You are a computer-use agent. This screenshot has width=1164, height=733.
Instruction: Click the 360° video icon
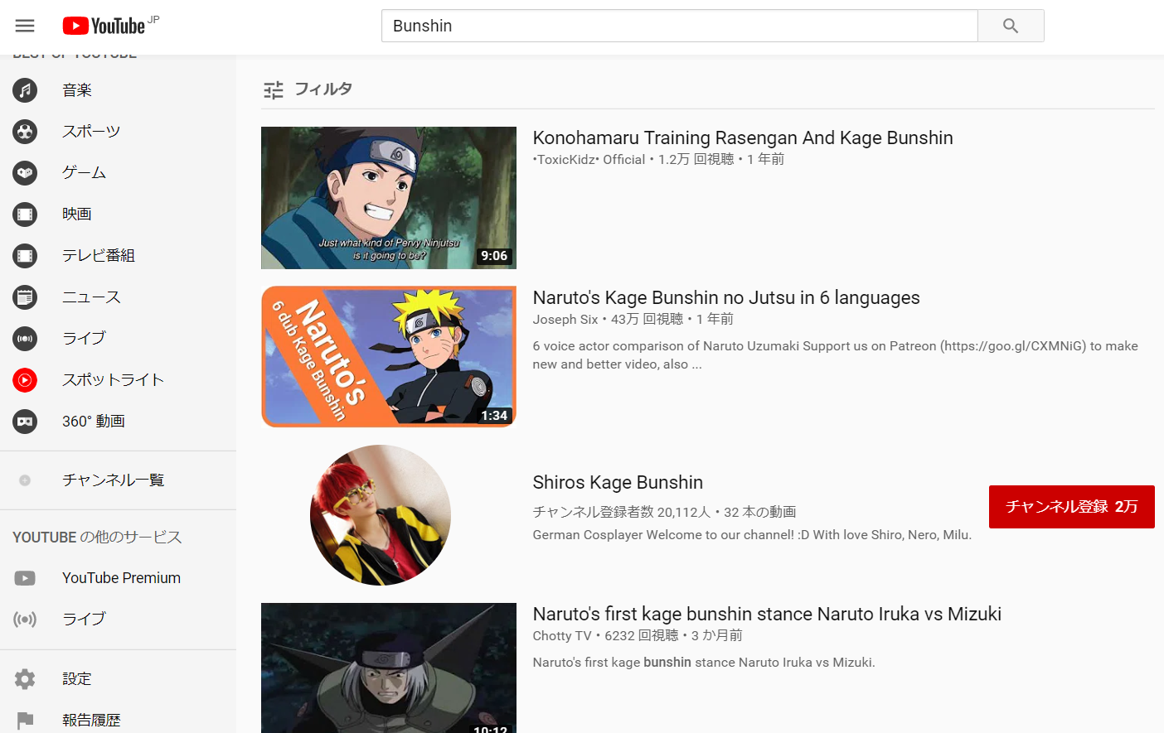coord(25,422)
